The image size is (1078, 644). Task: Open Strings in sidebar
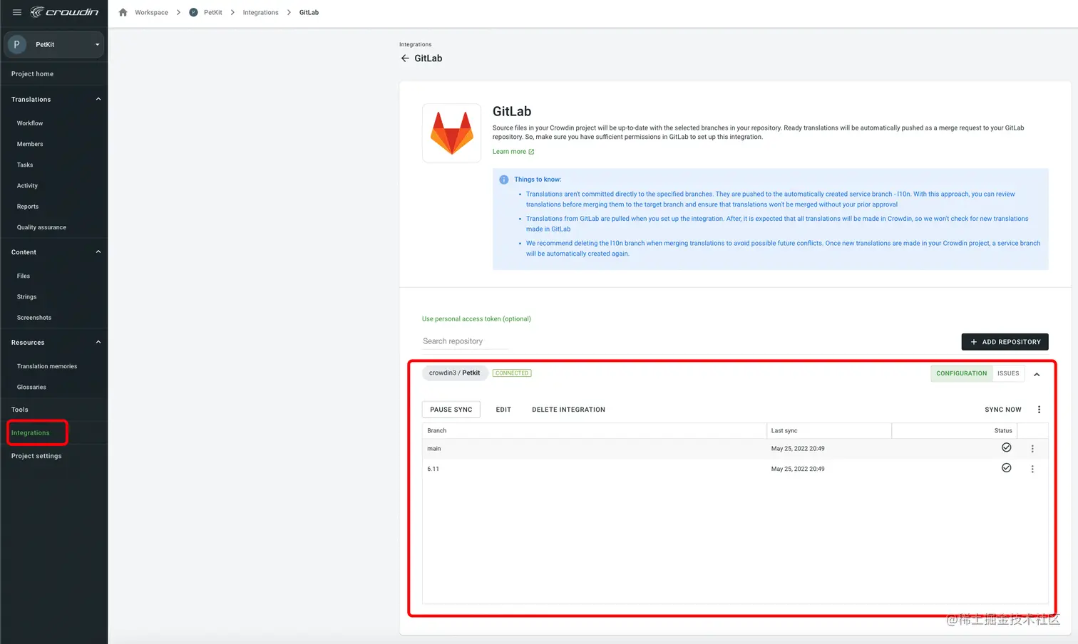click(26, 296)
